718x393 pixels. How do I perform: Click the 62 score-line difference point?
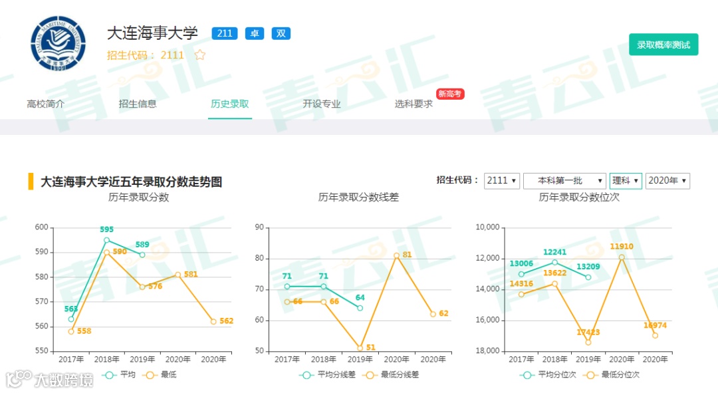433,315
